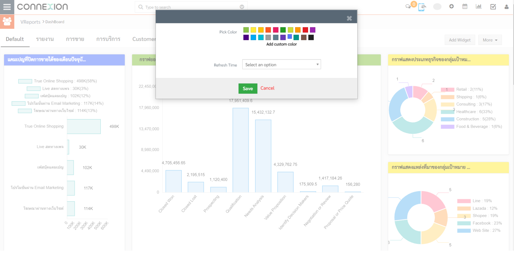Pick the pink color swatch

pos(276,30)
